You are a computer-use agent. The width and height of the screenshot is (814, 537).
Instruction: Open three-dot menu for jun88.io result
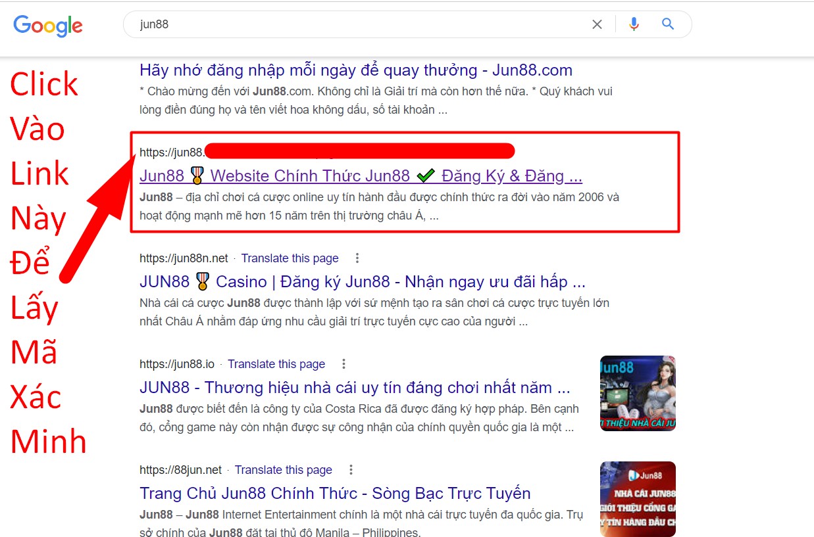tap(343, 363)
